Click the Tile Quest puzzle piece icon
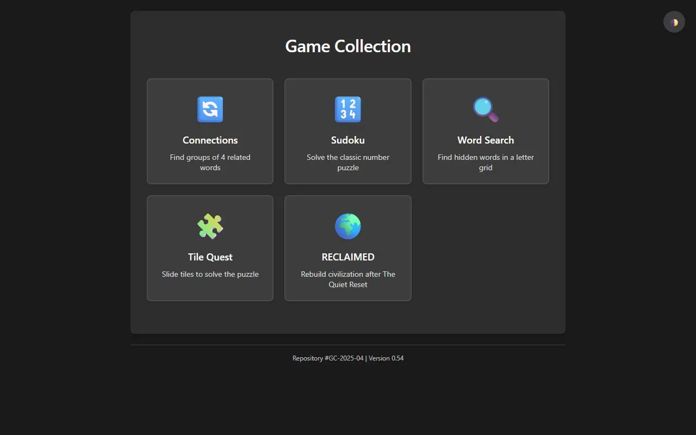The height and width of the screenshot is (435, 696). (210, 226)
